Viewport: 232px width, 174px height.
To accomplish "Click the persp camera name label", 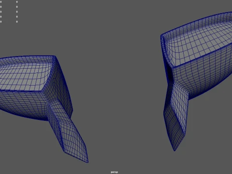I will (x=115, y=172).
